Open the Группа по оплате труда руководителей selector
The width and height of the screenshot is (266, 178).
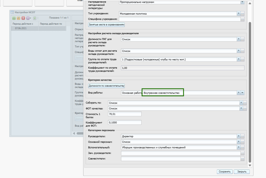tap(243, 59)
